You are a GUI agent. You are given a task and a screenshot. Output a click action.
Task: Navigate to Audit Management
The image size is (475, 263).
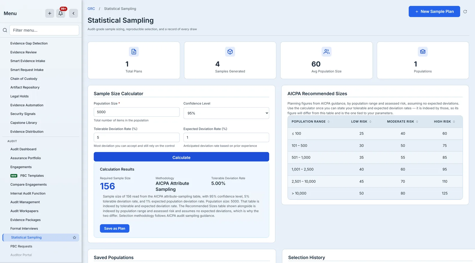click(x=25, y=202)
